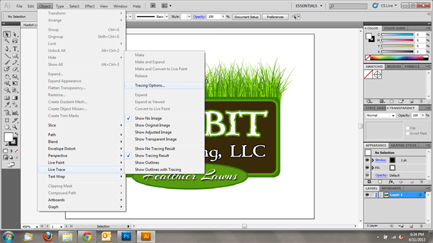
Task: Click the Preferences button
Action: [275, 17]
